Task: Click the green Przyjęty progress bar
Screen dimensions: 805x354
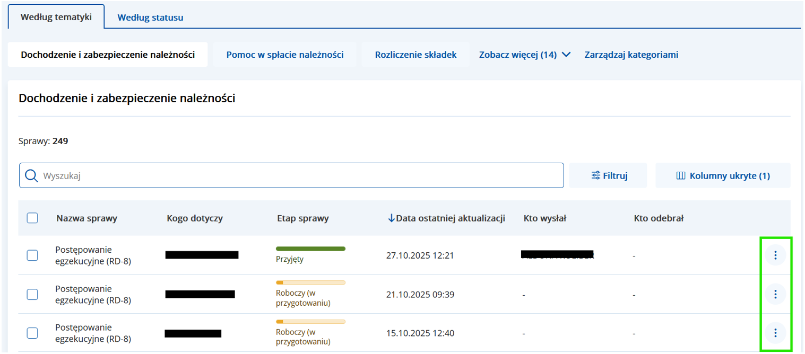Action: pos(310,249)
